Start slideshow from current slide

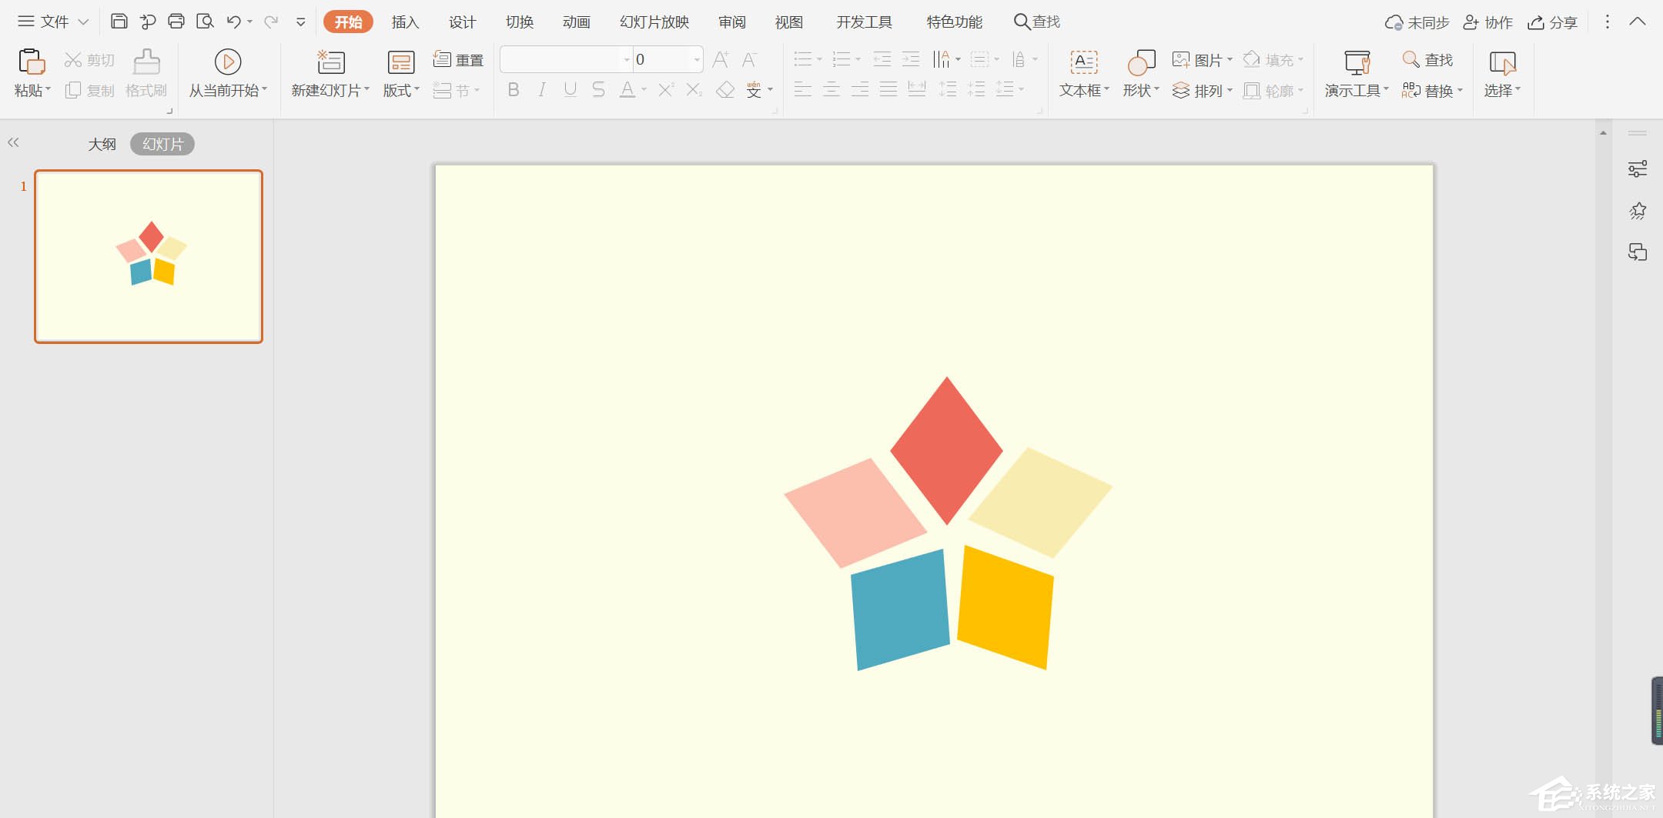[x=227, y=62]
